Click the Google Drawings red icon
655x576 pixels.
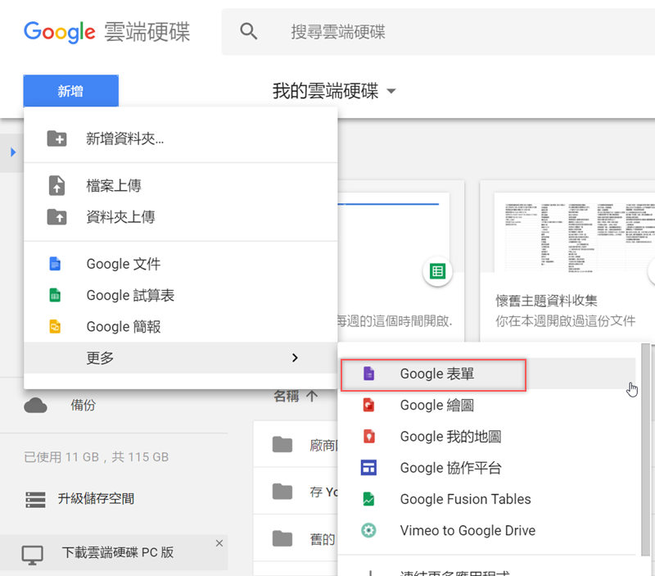point(368,405)
